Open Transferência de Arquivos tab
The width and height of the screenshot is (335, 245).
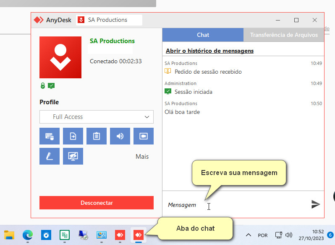tap(284, 35)
